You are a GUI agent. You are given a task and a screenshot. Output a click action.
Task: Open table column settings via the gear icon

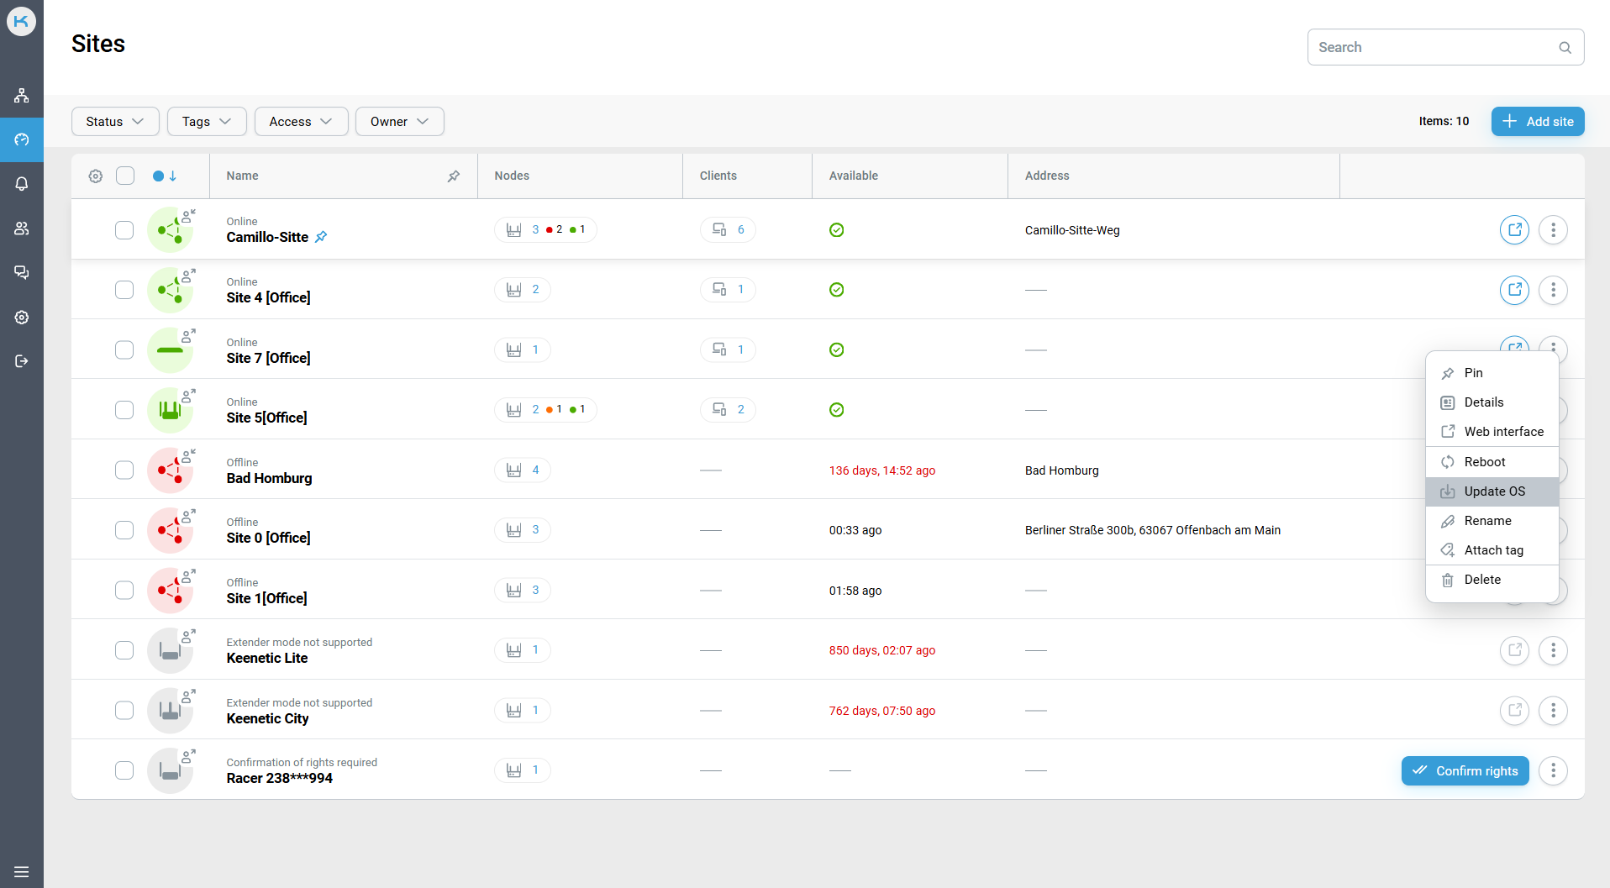95,176
